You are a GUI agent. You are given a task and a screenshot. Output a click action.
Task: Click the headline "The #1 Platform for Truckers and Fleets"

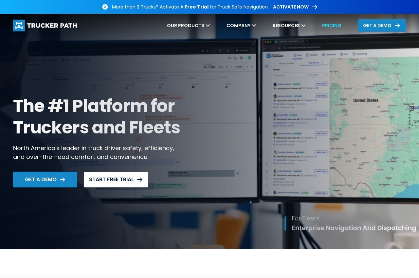click(97, 117)
